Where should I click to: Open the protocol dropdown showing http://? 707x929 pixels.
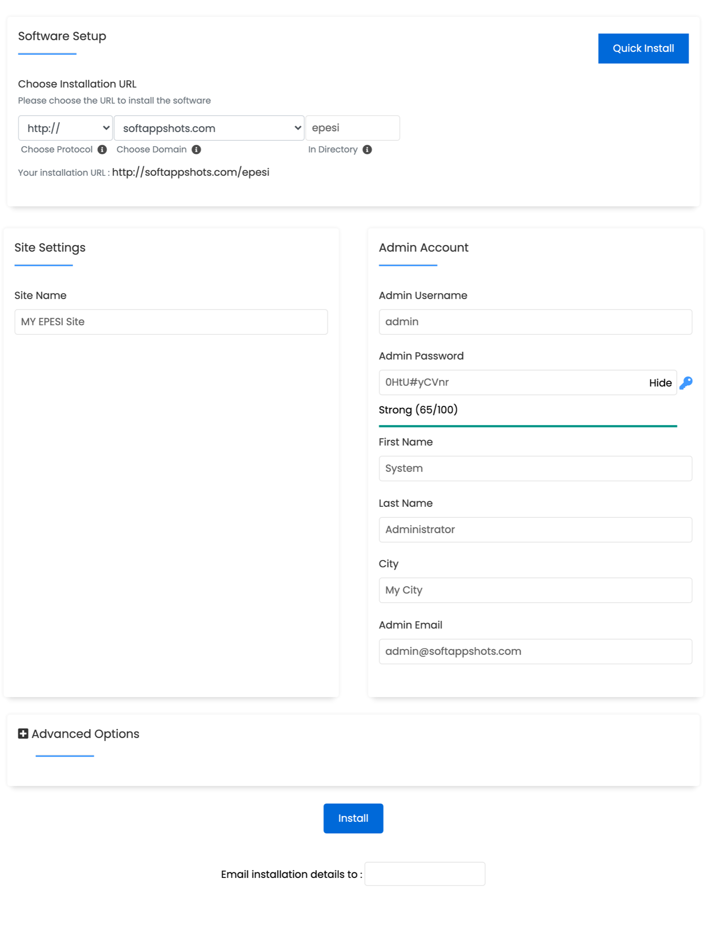(65, 128)
